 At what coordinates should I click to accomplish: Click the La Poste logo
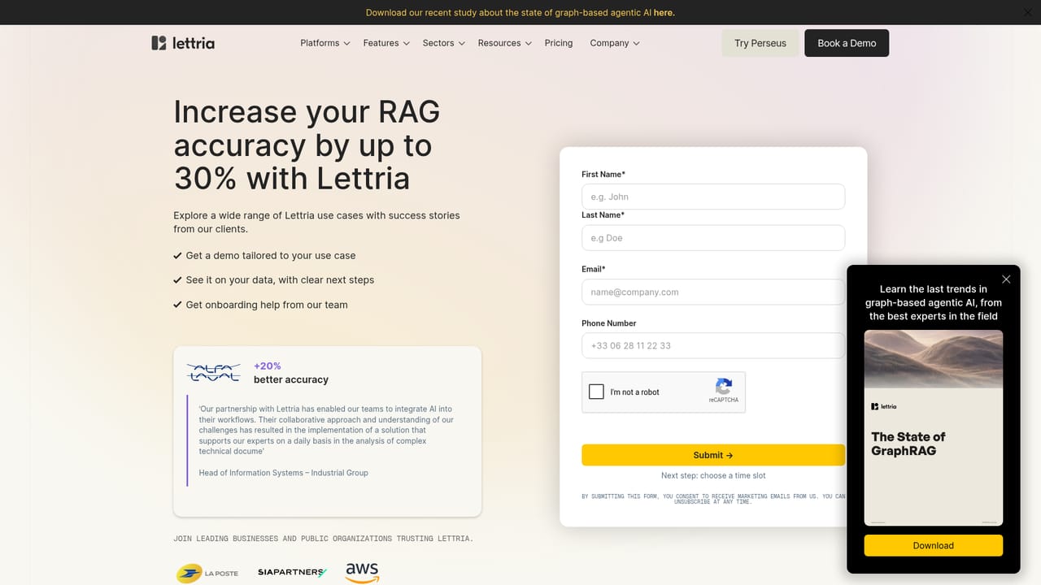[x=207, y=573]
